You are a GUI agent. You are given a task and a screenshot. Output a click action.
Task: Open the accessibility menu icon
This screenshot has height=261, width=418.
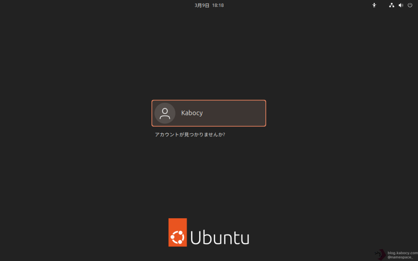pos(374,5)
